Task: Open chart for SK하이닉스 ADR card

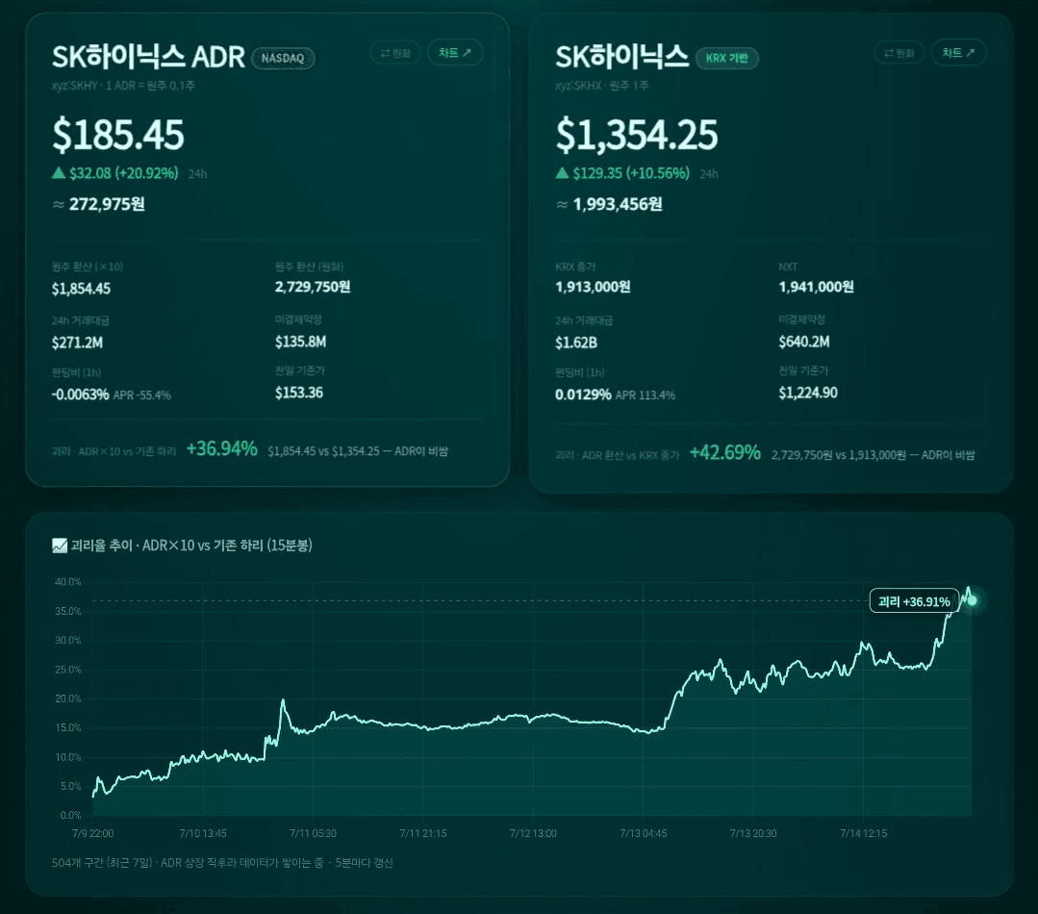Action: point(455,53)
